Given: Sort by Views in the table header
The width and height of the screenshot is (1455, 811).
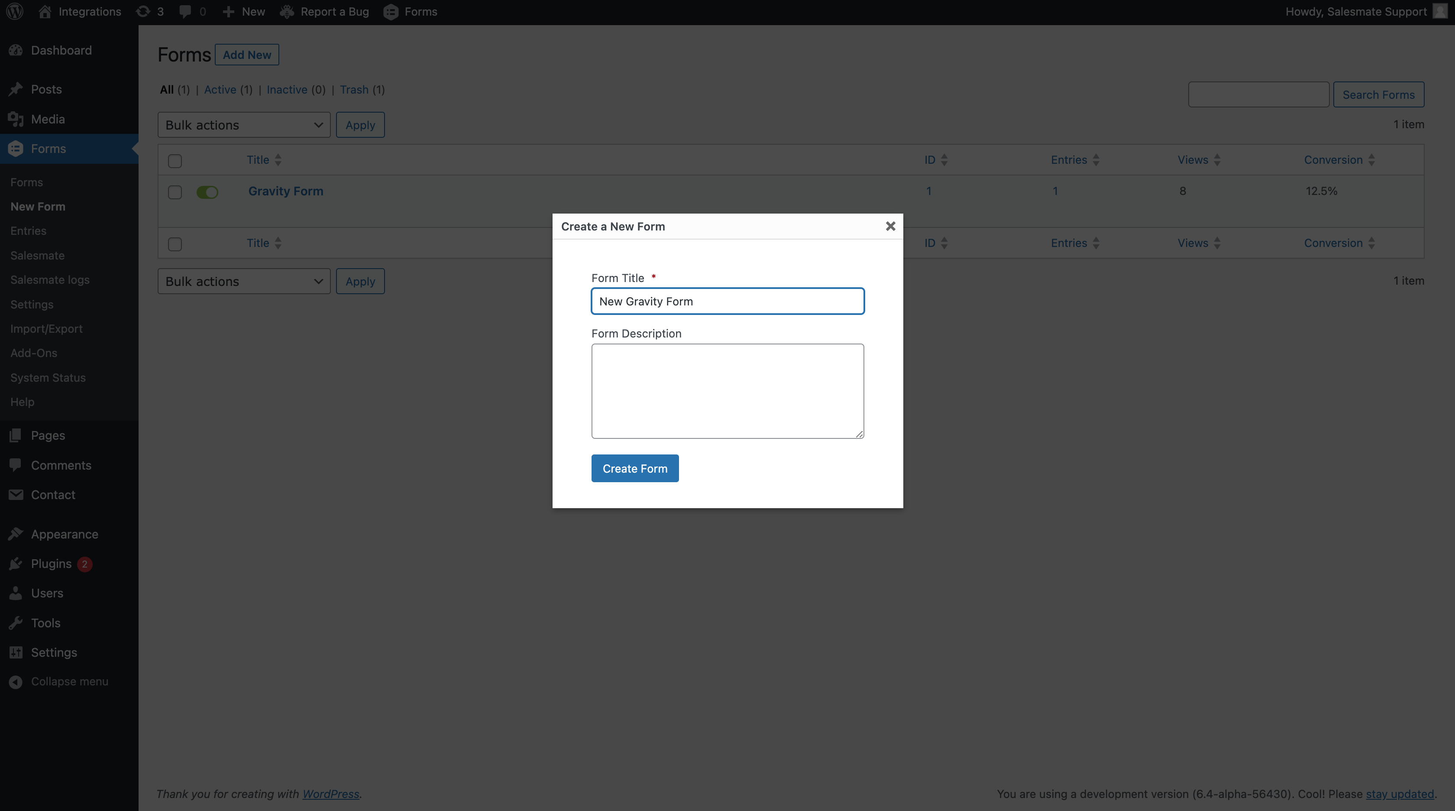Looking at the screenshot, I should 1199,160.
